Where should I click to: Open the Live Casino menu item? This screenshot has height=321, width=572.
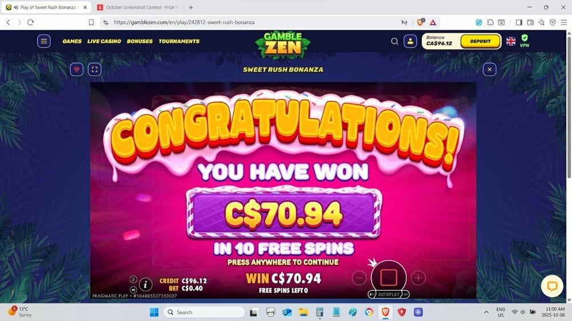[x=104, y=41]
